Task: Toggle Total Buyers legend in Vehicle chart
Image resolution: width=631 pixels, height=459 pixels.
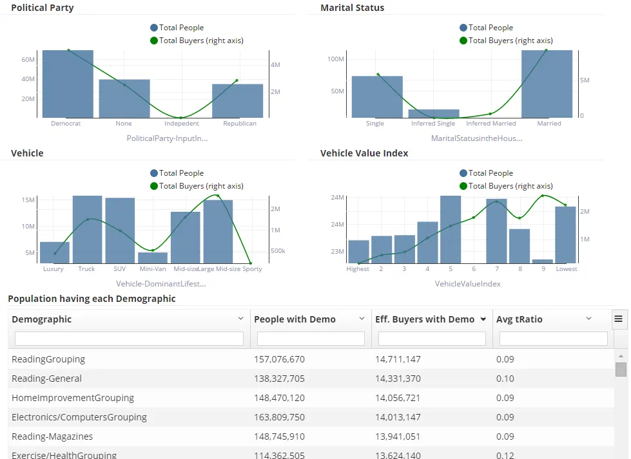Action: tap(197, 185)
